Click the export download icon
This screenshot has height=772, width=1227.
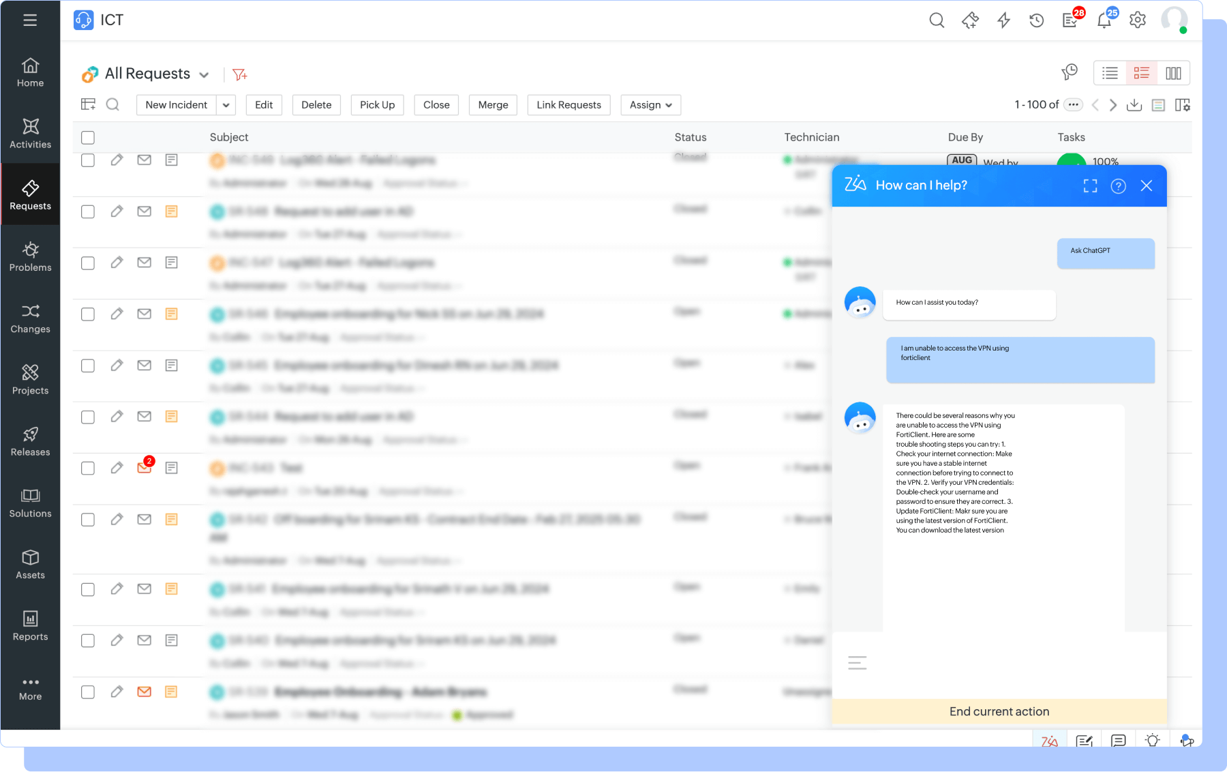1134,104
